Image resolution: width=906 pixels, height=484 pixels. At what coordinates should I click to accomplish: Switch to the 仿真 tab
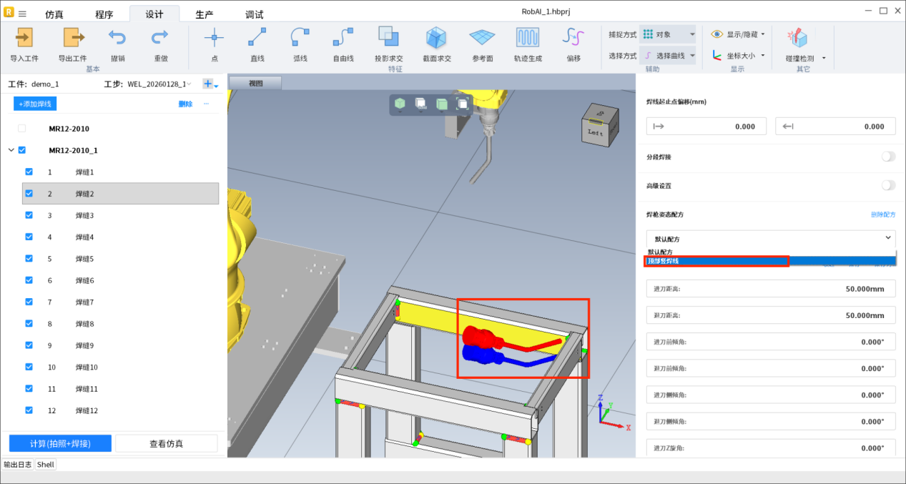click(54, 14)
